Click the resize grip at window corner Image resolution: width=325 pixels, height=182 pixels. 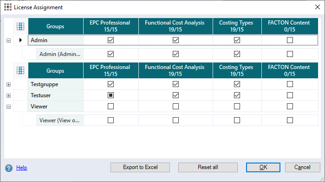click(322, 179)
